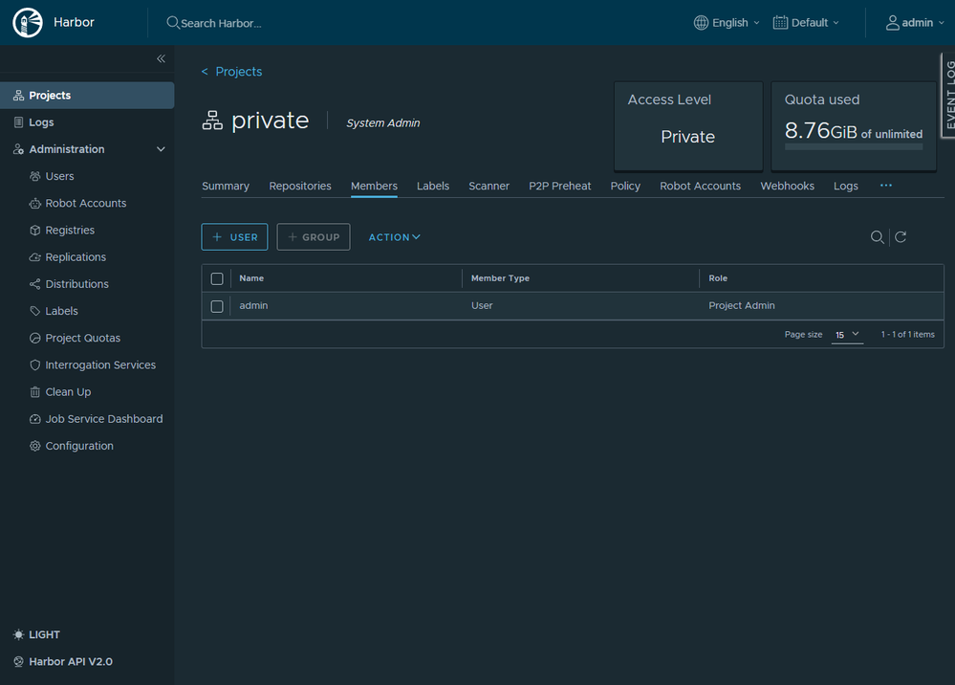Click the Users icon in sidebar

click(x=35, y=176)
